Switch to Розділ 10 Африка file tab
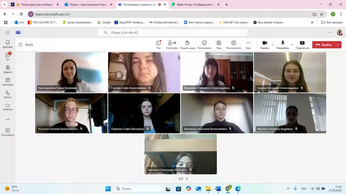 click(x=195, y=4)
